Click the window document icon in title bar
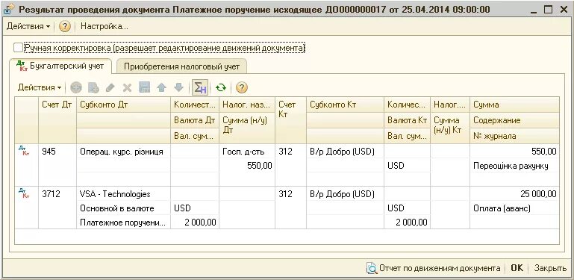The height and width of the screenshot is (280, 574). click(9, 9)
